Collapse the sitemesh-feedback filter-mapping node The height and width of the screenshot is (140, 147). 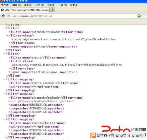click(4, 94)
